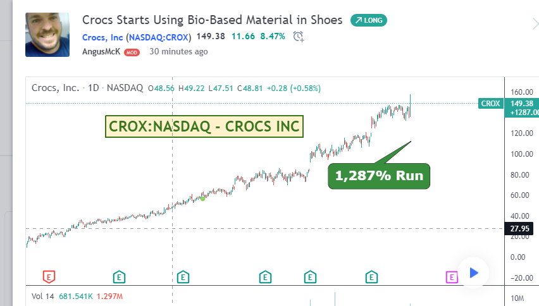Click the 8.47% change value in the header
The height and width of the screenshot is (306, 539).
[x=273, y=37]
